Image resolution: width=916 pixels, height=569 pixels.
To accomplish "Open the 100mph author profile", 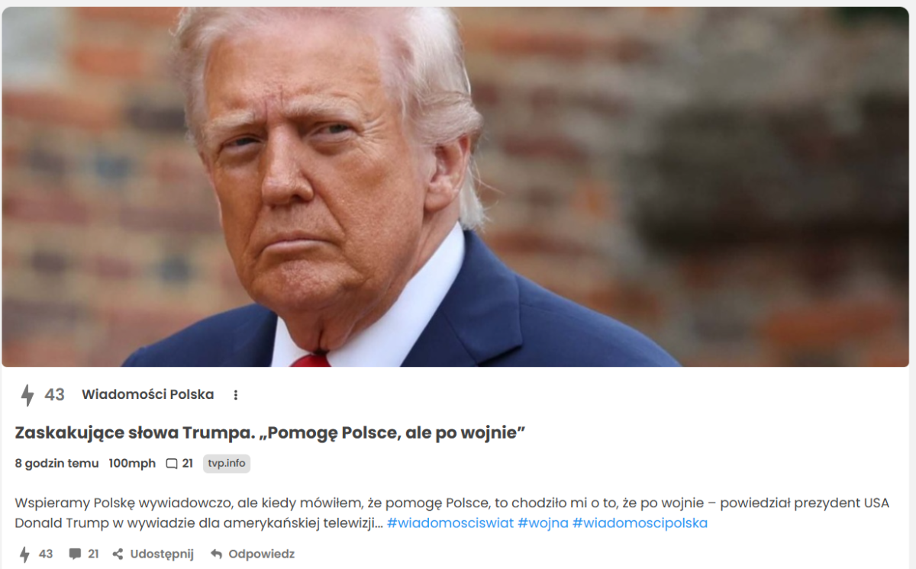I will tap(132, 463).
